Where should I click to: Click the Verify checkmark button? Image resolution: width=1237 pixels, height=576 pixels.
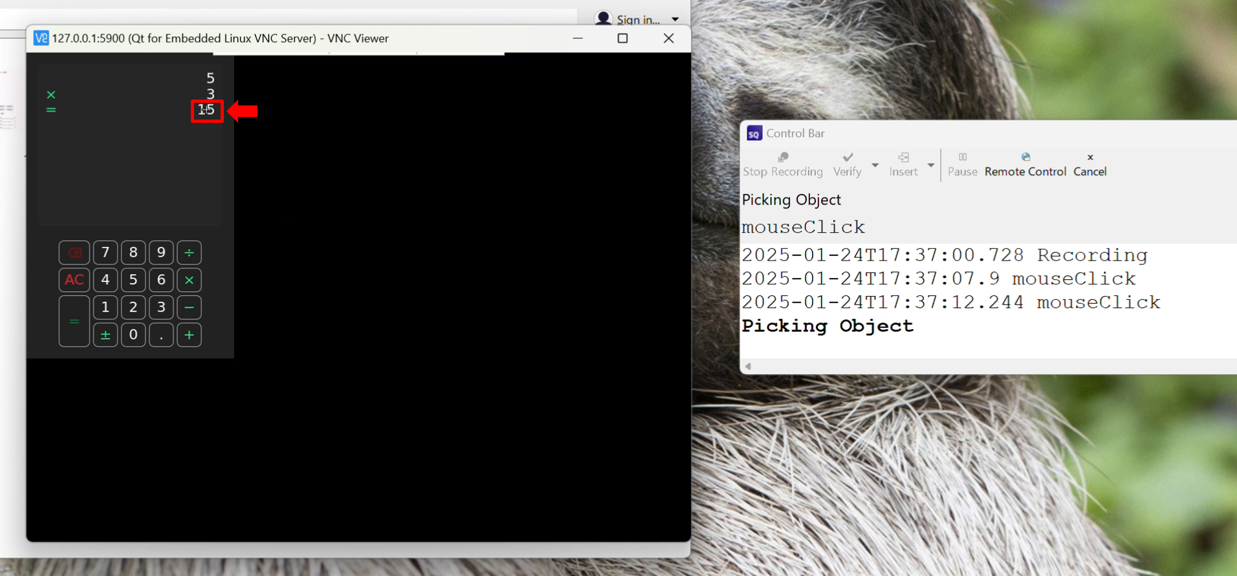[x=847, y=164]
